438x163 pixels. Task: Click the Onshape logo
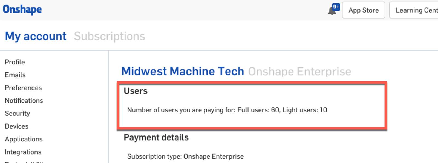[x=22, y=10]
